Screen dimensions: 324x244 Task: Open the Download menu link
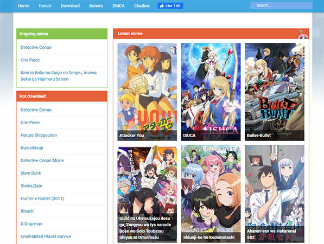click(70, 6)
